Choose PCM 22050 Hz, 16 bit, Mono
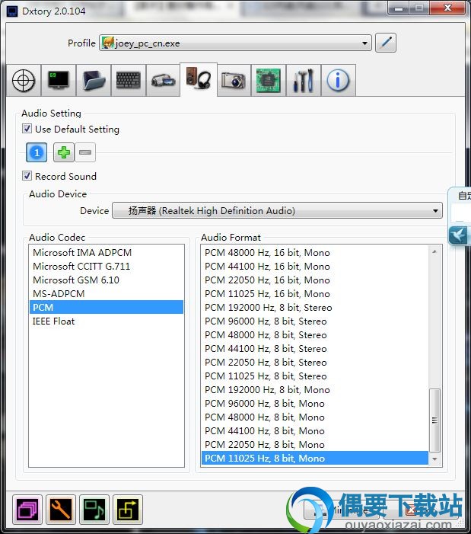Image resolution: width=471 pixels, height=534 pixels. tap(315, 280)
